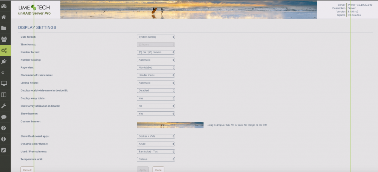Change Page view from Non-tabbed
The width and height of the screenshot is (378, 172).
(156, 68)
